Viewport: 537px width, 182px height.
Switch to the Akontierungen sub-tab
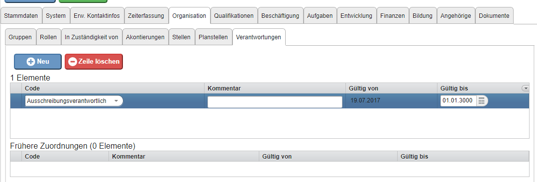pyautogui.click(x=145, y=37)
